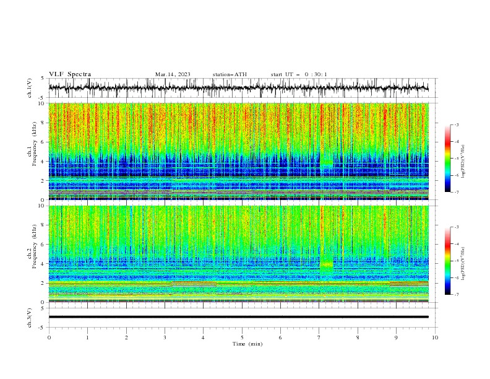The image size is (490, 379).
Task: Click the 'station=ATH' header label
Action: (230, 74)
